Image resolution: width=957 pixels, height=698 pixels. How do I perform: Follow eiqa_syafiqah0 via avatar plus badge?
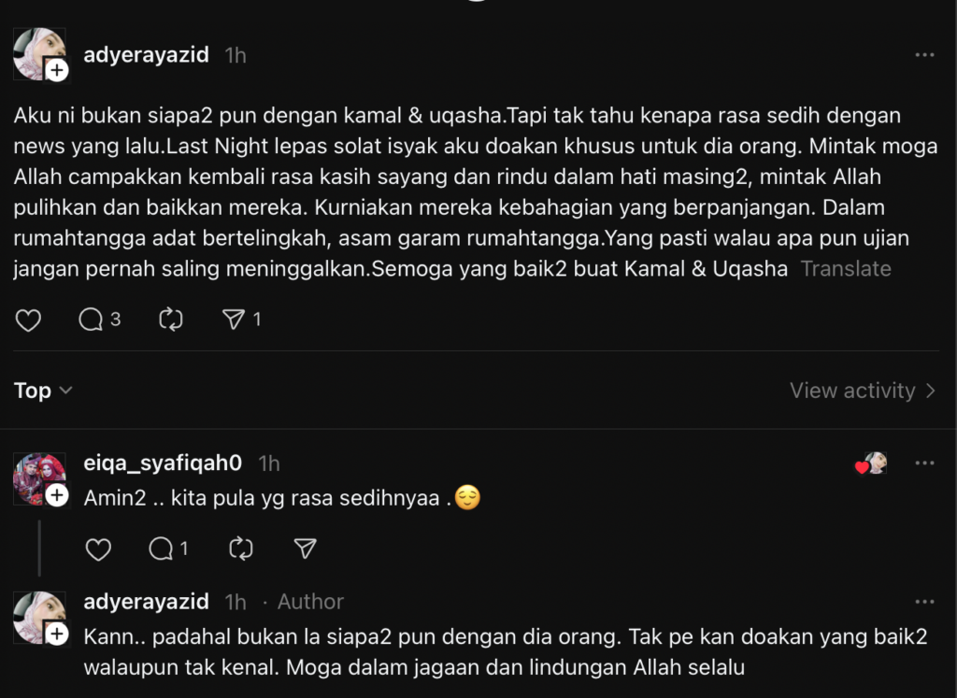point(57,495)
